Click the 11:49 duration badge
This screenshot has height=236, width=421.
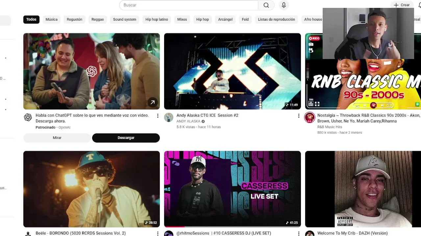click(x=292, y=105)
